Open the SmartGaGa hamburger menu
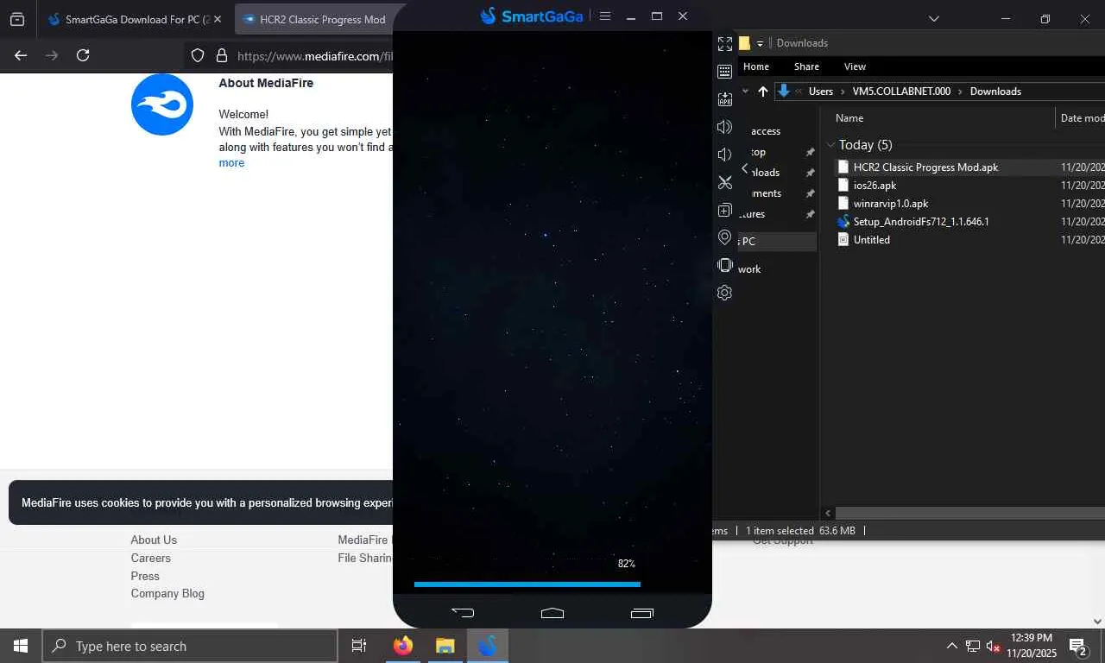 click(x=605, y=16)
